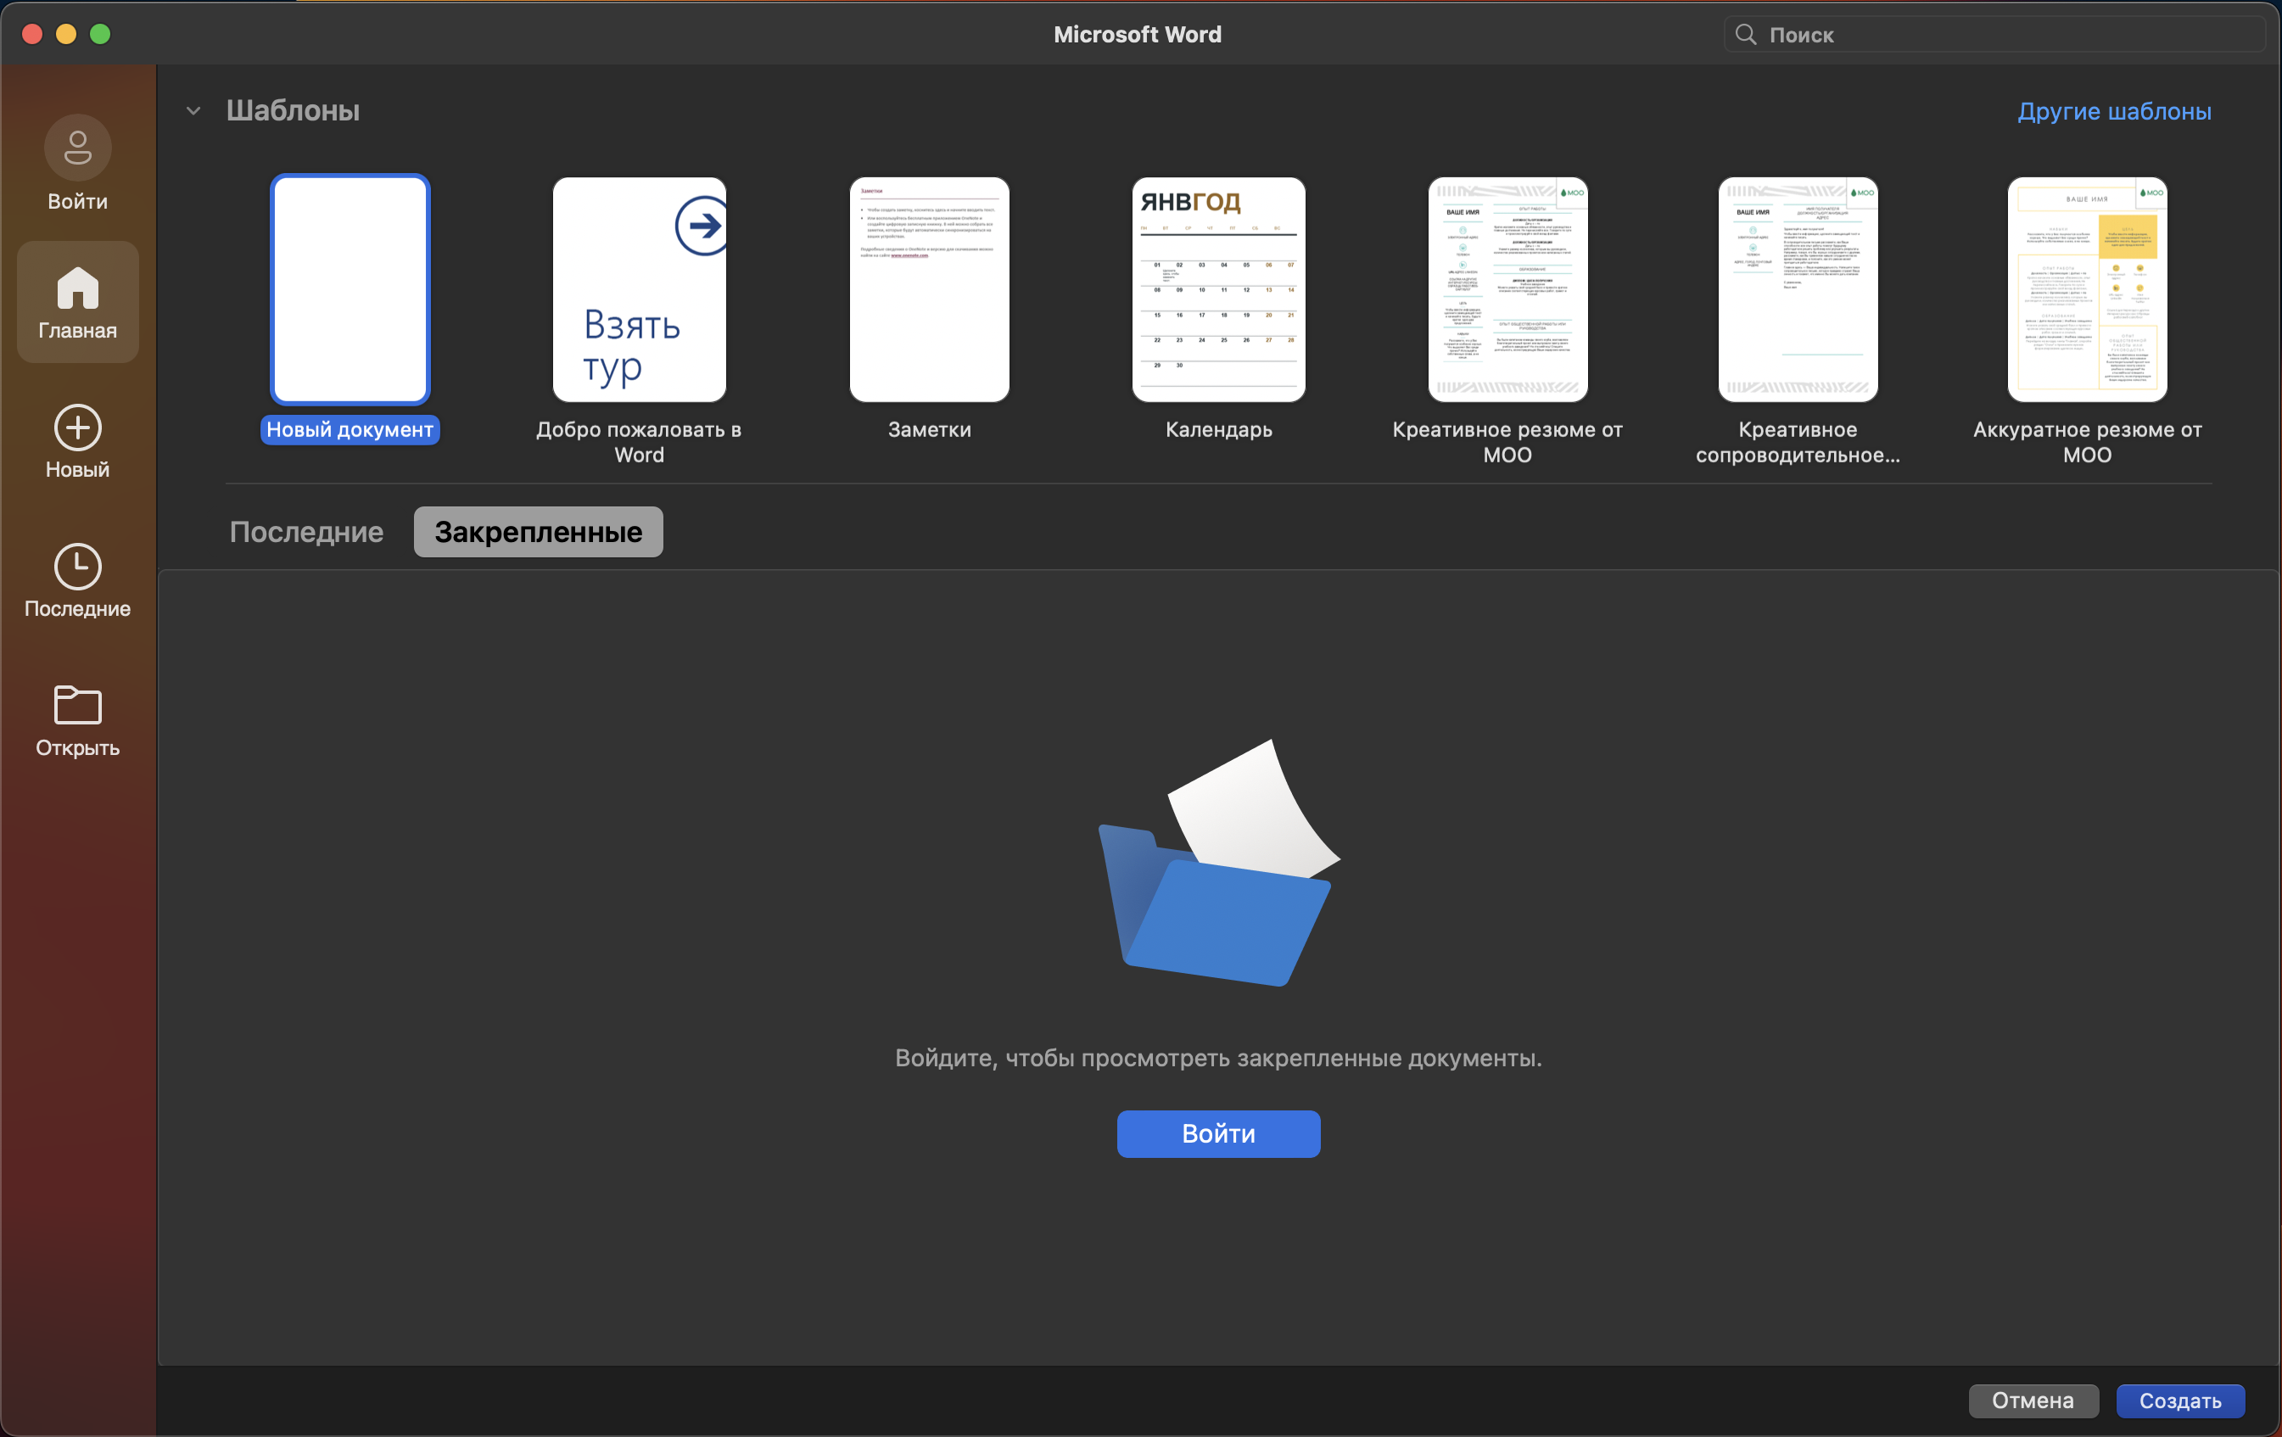
Task: Click the Отмена button
Action: (x=2033, y=1401)
